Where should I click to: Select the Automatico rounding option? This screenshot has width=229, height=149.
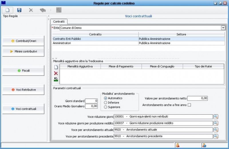coord(106,98)
